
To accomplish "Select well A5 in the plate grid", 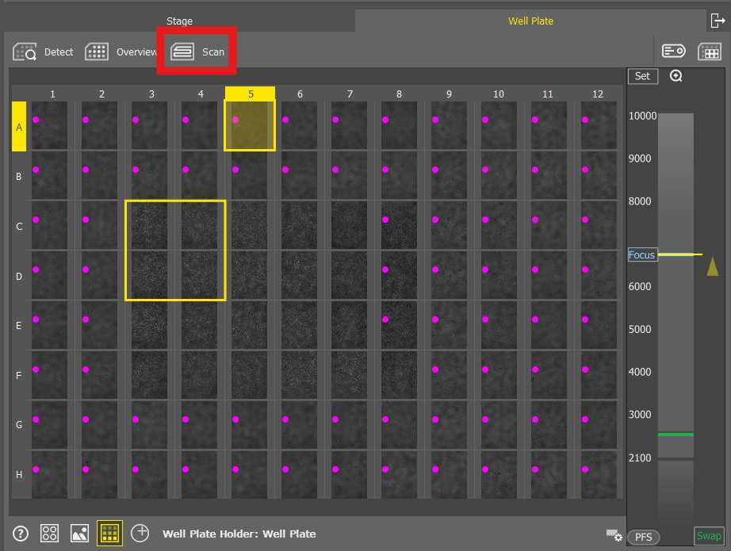I will [x=250, y=125].
